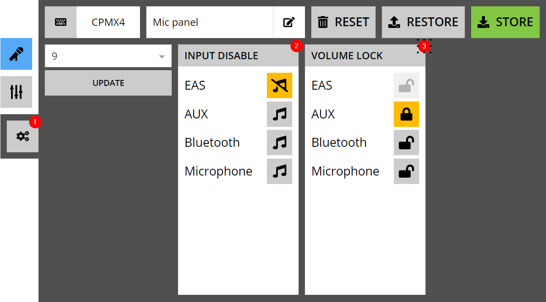Disable the AUX input

[280, 114]
